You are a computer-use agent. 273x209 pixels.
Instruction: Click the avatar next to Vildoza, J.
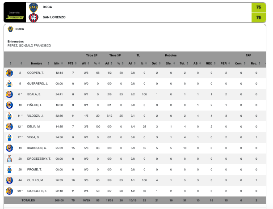[x=9, y=116]
